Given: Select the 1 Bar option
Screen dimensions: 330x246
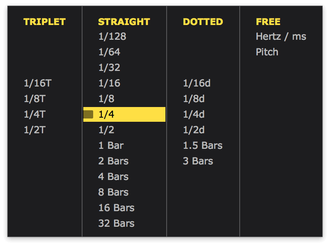Looking at the screenshot, I should click(x=111, y=146).
